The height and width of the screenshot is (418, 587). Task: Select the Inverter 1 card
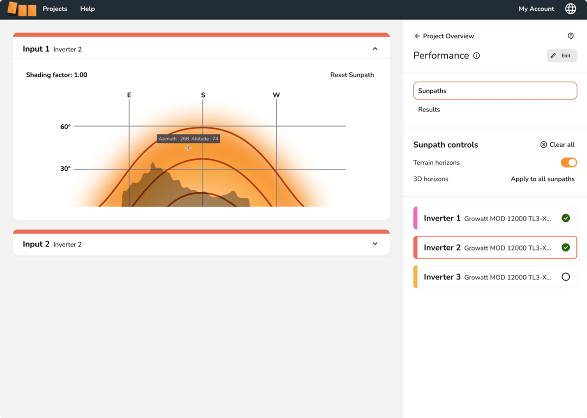495,218
